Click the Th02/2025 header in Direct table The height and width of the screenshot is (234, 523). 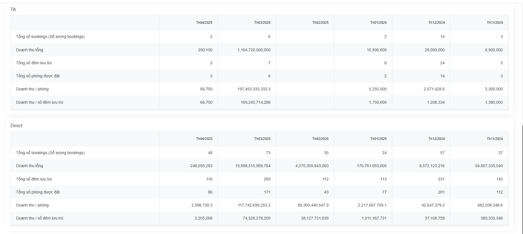pos(320,139)
